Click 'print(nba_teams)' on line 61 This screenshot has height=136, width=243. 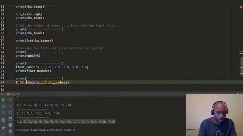tap(30, 18)
